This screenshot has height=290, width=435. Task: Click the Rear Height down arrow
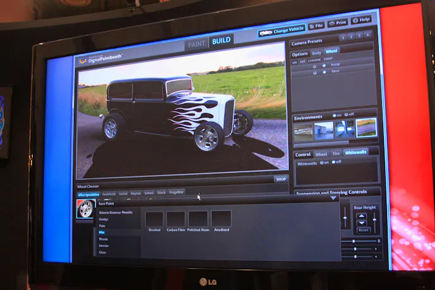(x=362, y=222)
